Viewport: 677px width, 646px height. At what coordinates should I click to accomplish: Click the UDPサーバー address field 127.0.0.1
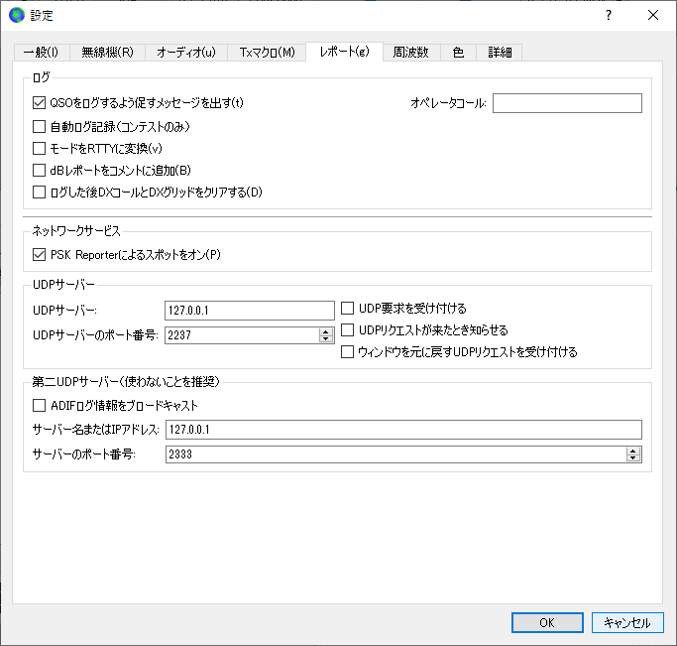(250, 311)
